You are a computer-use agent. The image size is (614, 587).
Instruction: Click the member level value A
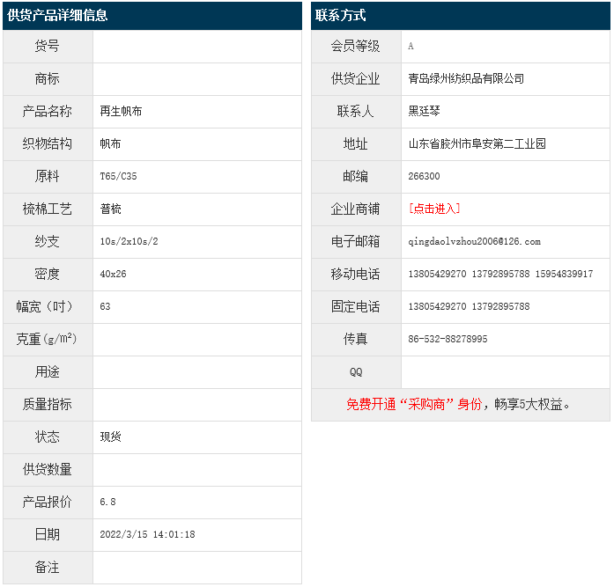click(411, 46)
